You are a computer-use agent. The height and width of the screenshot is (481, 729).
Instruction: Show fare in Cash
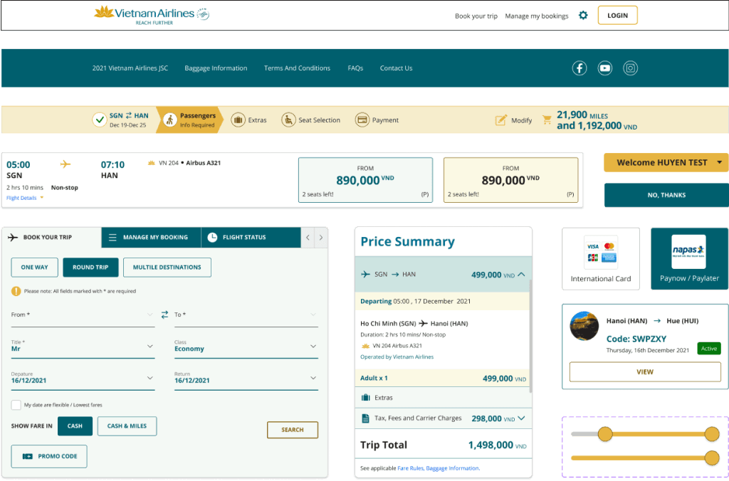[x=75, y=426]
